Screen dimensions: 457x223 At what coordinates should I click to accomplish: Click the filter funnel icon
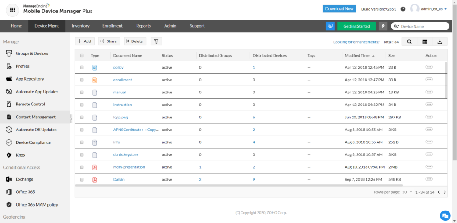[x=156, y=41]
